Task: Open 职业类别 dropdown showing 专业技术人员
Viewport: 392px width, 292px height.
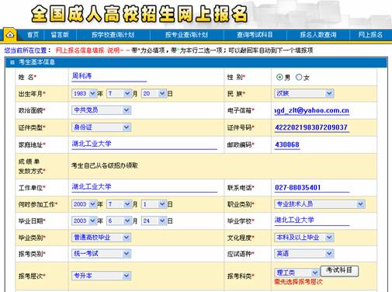Action: coord(320,204)
